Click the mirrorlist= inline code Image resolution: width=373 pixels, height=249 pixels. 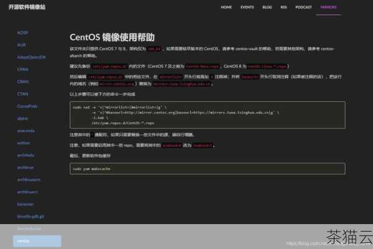point(170,77)
